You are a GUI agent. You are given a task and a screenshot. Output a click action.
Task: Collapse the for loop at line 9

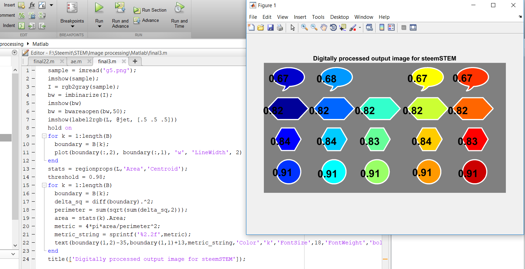pos(44,136)
